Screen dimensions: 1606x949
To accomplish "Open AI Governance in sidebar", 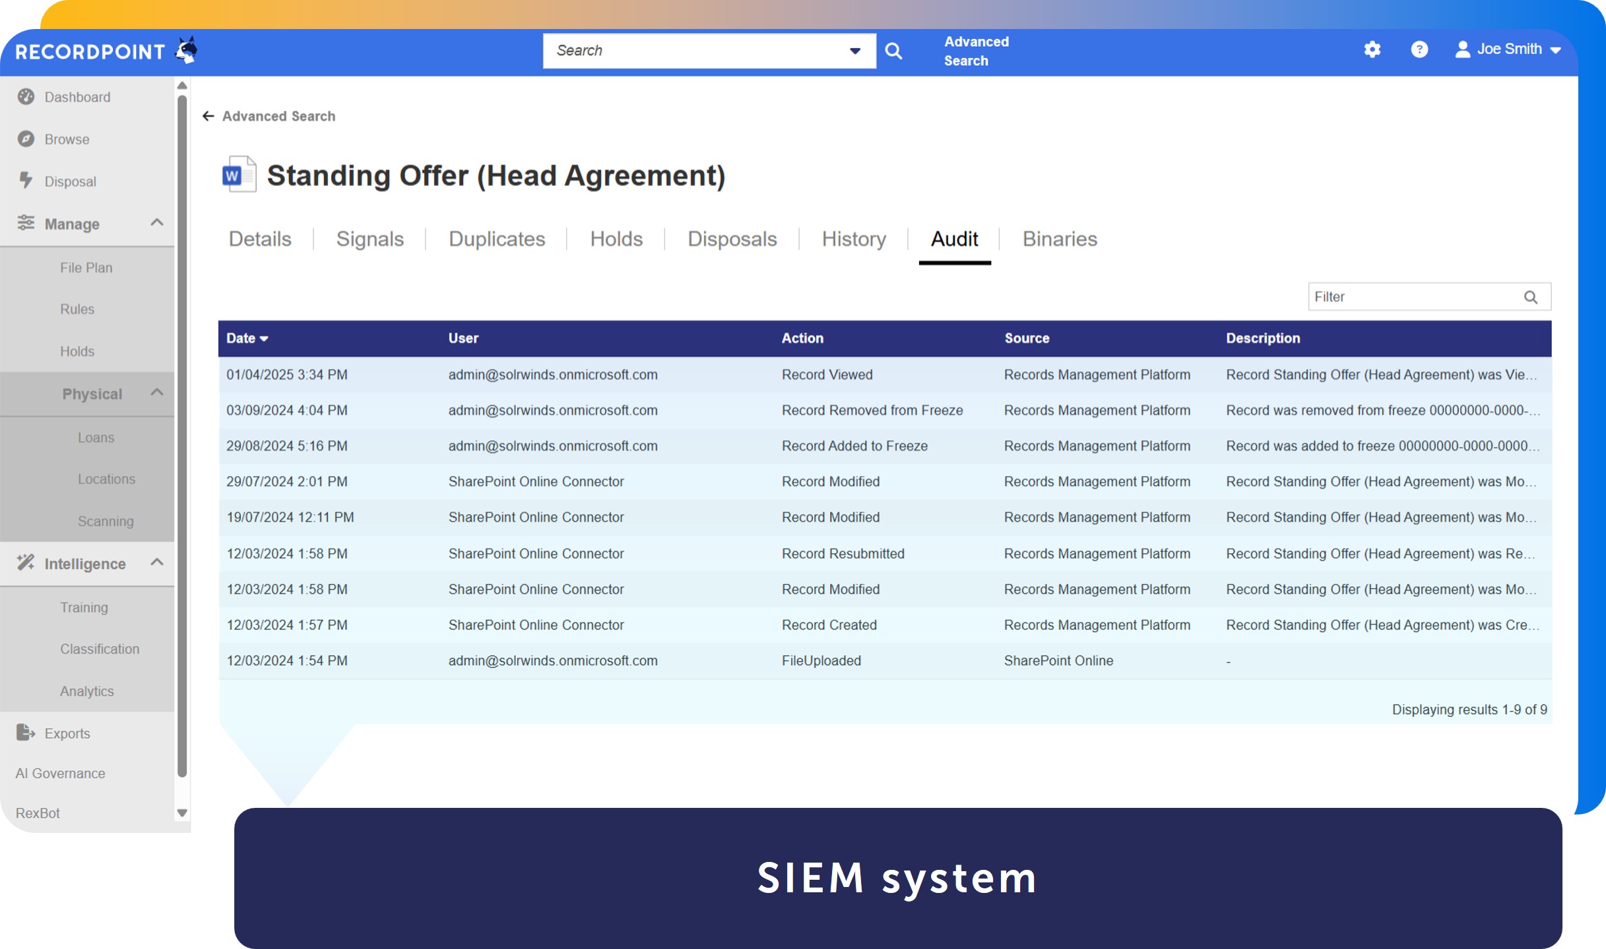I will coord(60,774).
